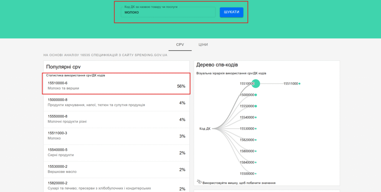Click the 15840000 tree node dot
This screenshot has width=381, height=192.
pos(256,162)
